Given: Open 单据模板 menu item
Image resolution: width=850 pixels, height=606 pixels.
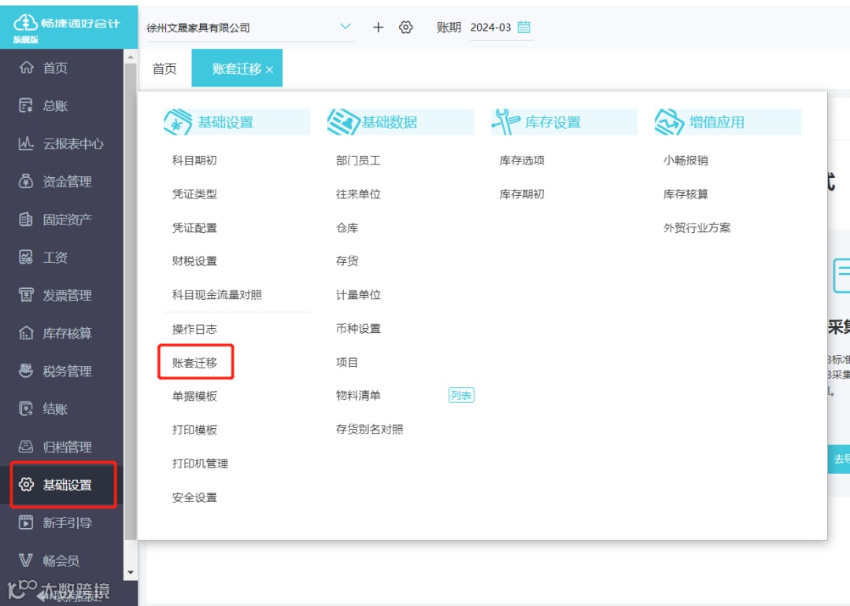Looking at the screenshot, I should 194,396.
